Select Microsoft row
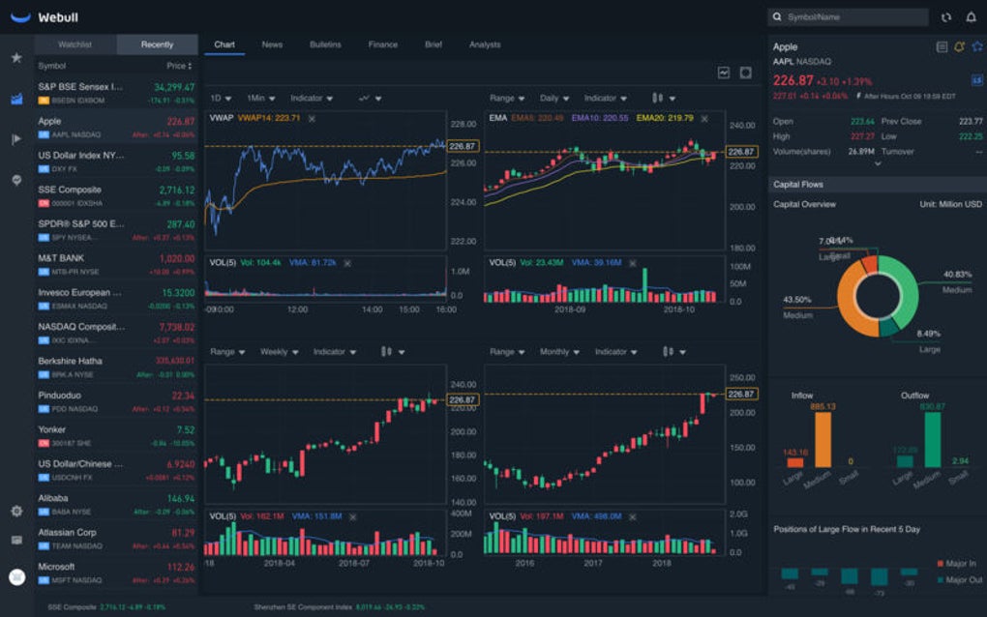 click(116, 573)
